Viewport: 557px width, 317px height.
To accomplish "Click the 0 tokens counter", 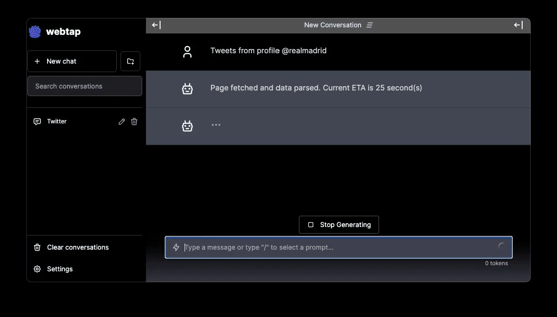I will pyautogui.click(x=496, y=263).
